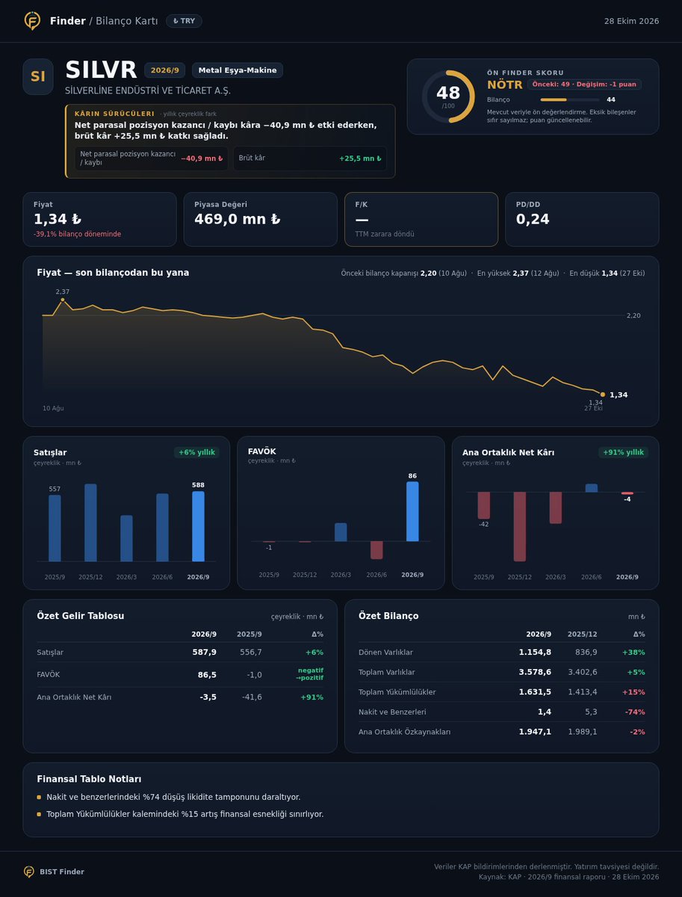Click the SI company avatar tile
The width and height of the screenshot is (682, 897).
coord(38,77)
